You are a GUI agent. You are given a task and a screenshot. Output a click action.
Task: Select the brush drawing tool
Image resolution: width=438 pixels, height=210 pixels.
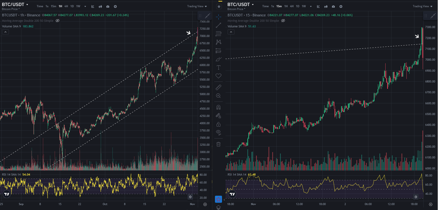point(218,59)
